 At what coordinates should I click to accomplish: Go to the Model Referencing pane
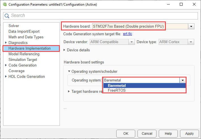pos(24,54)
